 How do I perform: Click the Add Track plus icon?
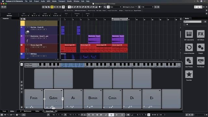(21, 19)
